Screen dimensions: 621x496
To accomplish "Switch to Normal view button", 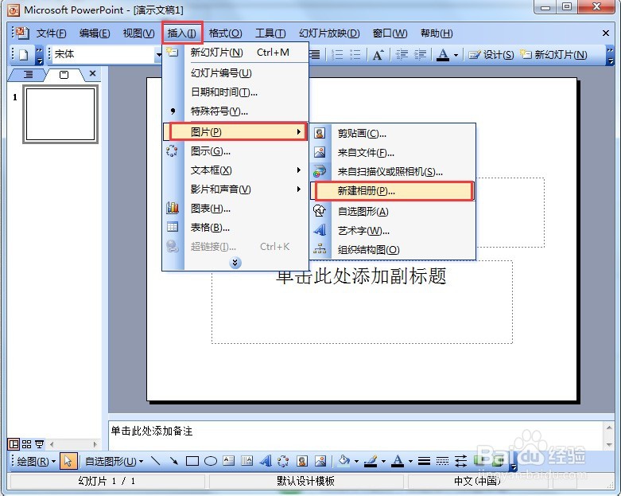I will 14,444.
